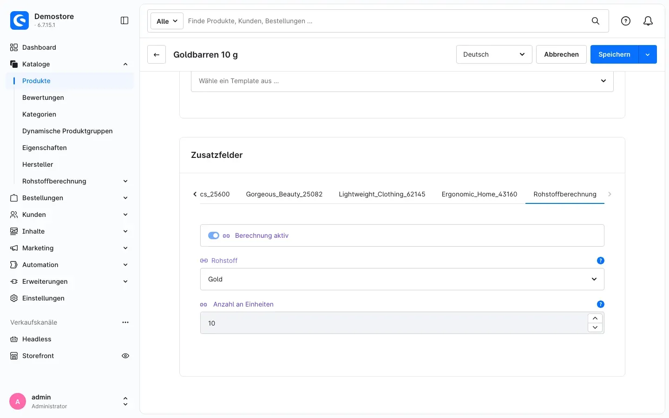Click the global search input field
Image resolution: width=669 pixels, height=418 pixels.
(x=386, y=21)
